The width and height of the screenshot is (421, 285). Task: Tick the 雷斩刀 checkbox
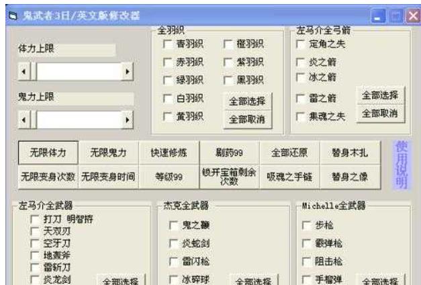coord(35,268)
